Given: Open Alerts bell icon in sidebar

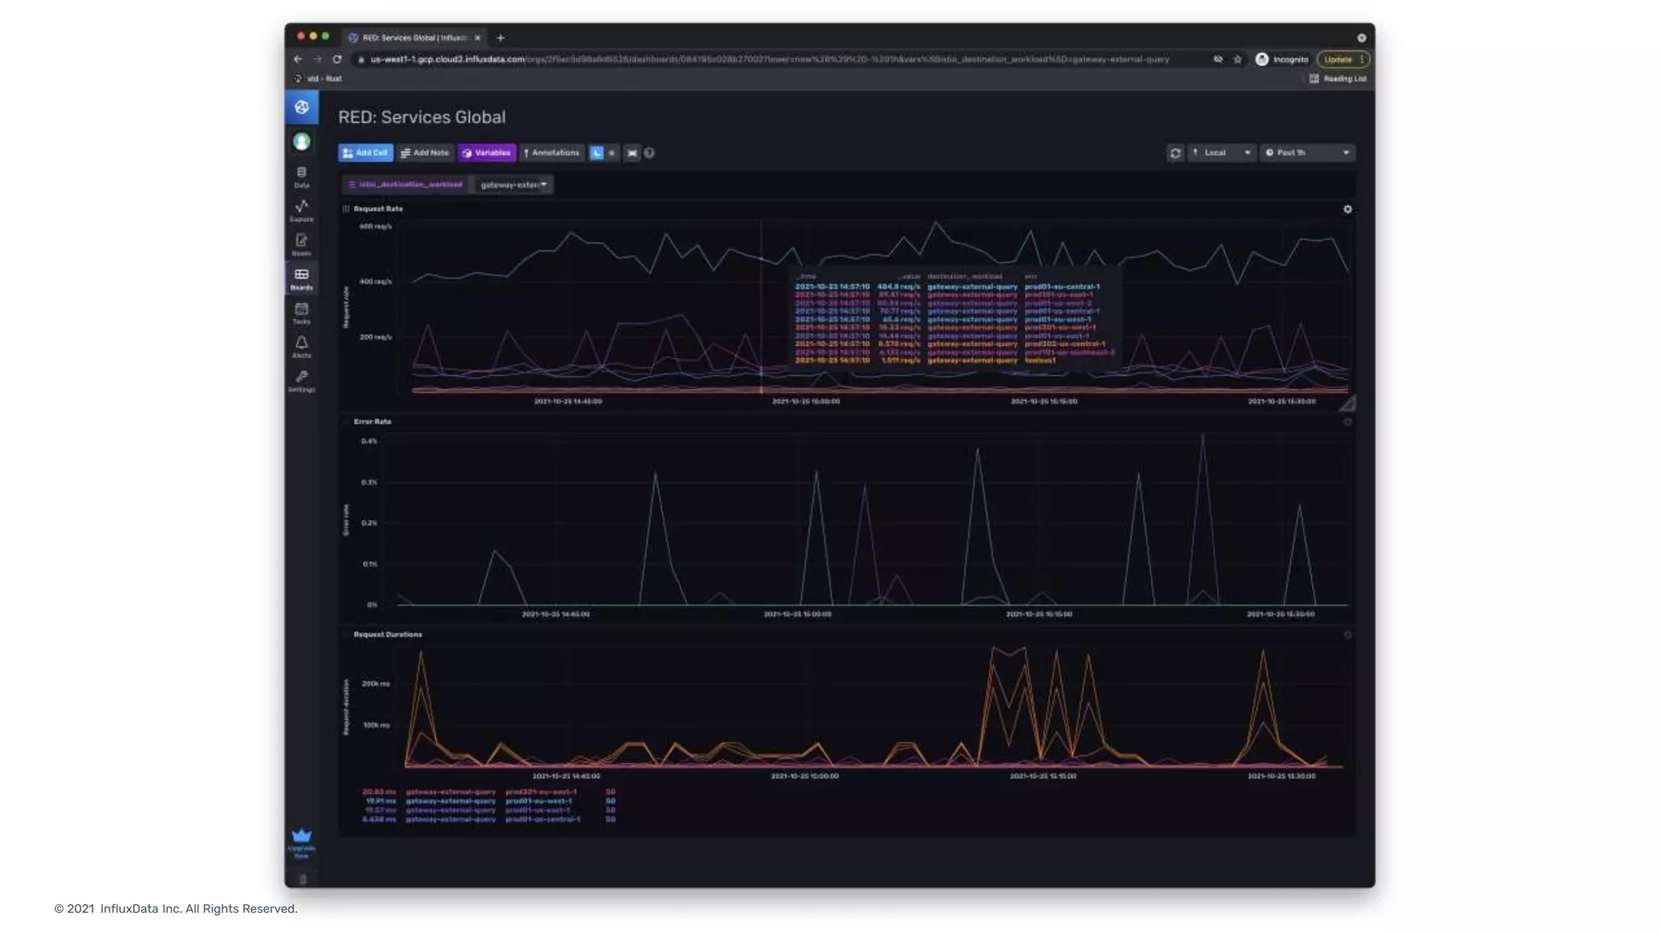Looking at the screenshot, I should click(x=301, y=347).
